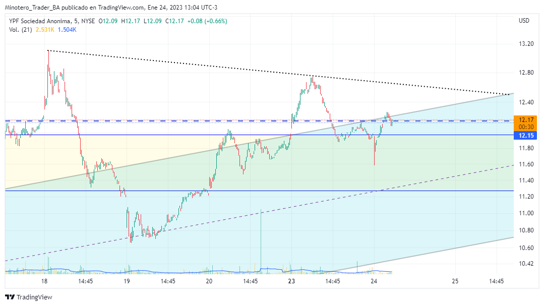Click the 11.40 price axis value
This screenshot has height=306, width=544.
coord(526,180)
